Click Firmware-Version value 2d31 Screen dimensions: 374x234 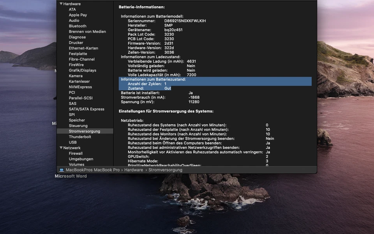[169, 43]
